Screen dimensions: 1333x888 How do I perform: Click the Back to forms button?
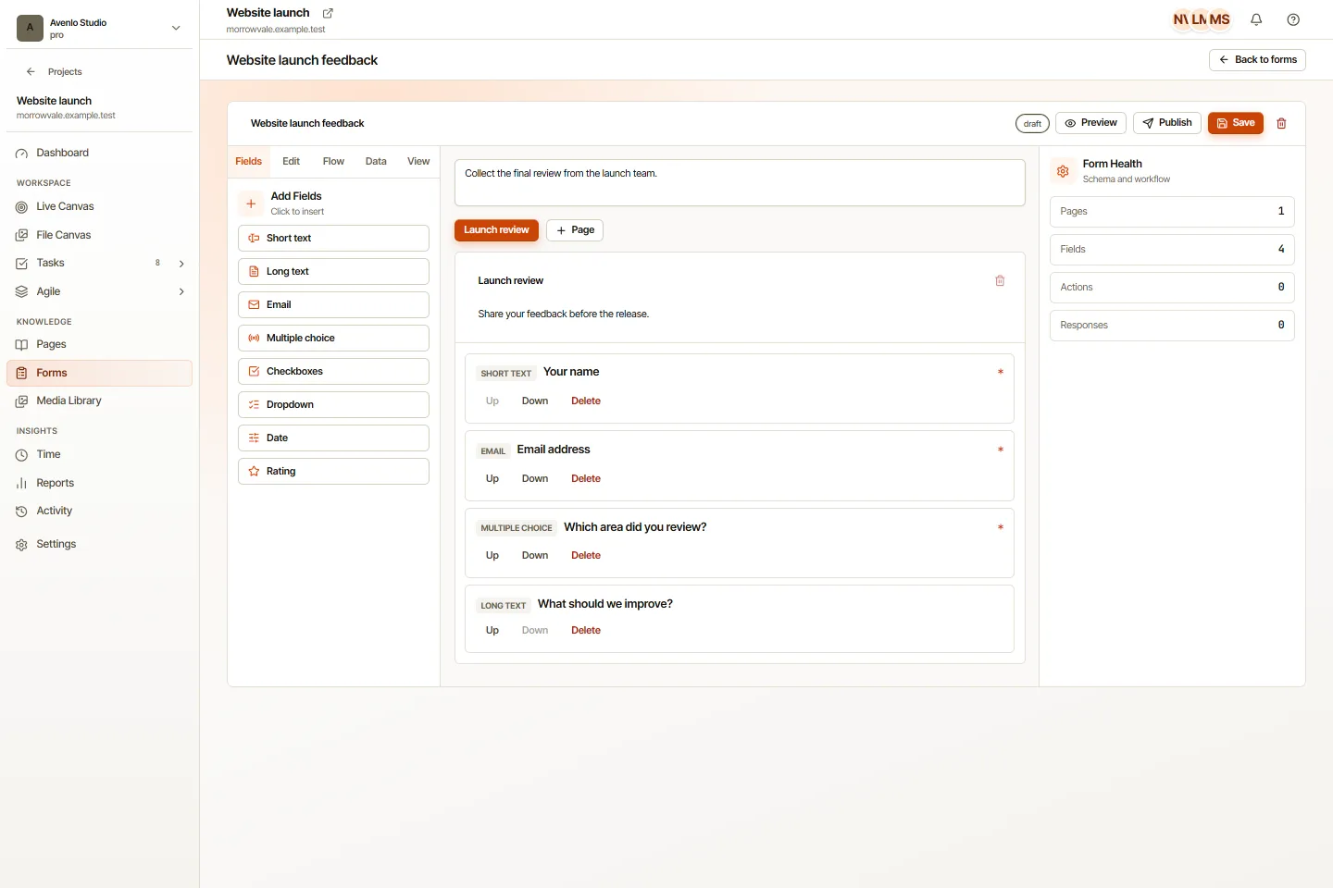tap(1257, 59)
